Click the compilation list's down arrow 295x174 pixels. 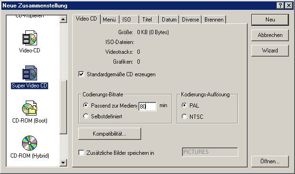point(63,163)
